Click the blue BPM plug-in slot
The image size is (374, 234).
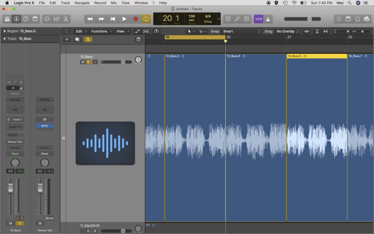44,126
